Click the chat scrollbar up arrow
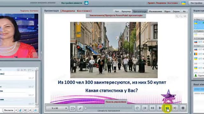 coord(37,69)
